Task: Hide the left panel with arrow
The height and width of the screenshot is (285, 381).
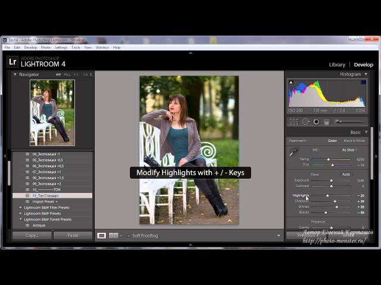Action: (5, 157)
